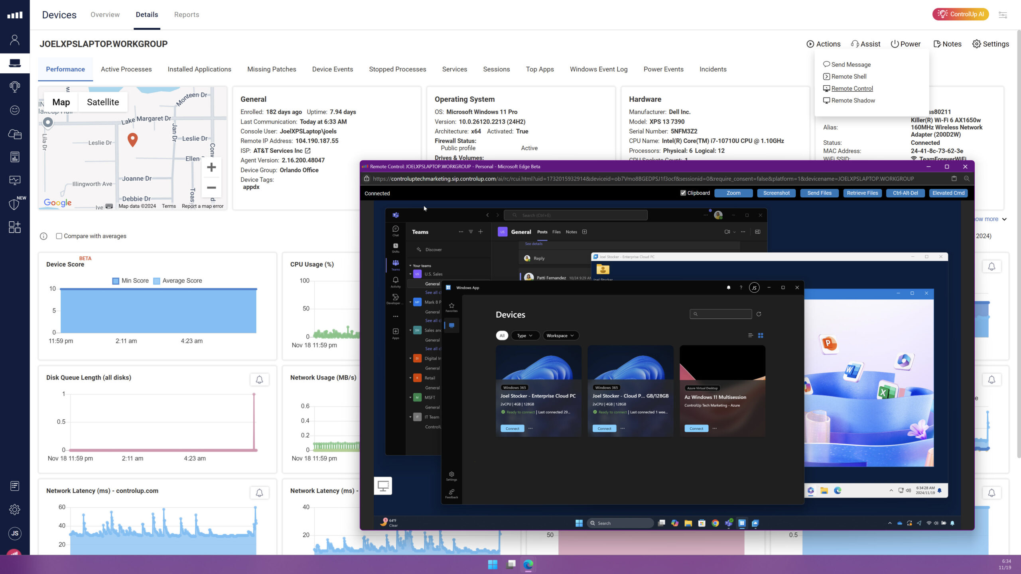
Task: Click info icon beside Compare with averages
Action: [x=43, y=236]
